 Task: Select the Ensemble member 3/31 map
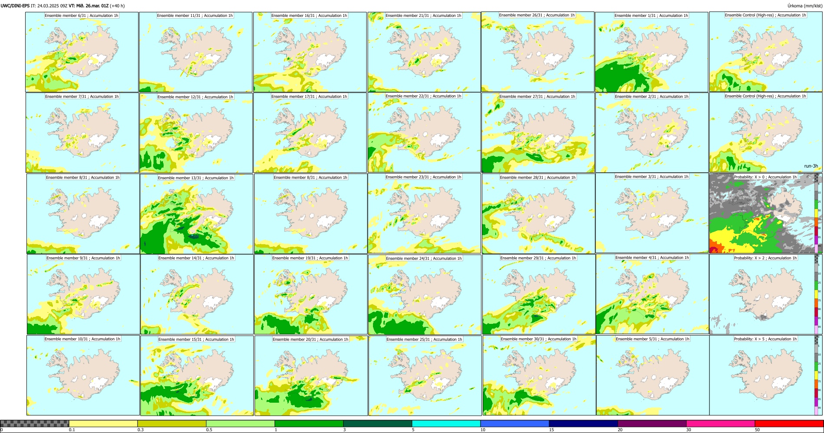pos(652,213)
